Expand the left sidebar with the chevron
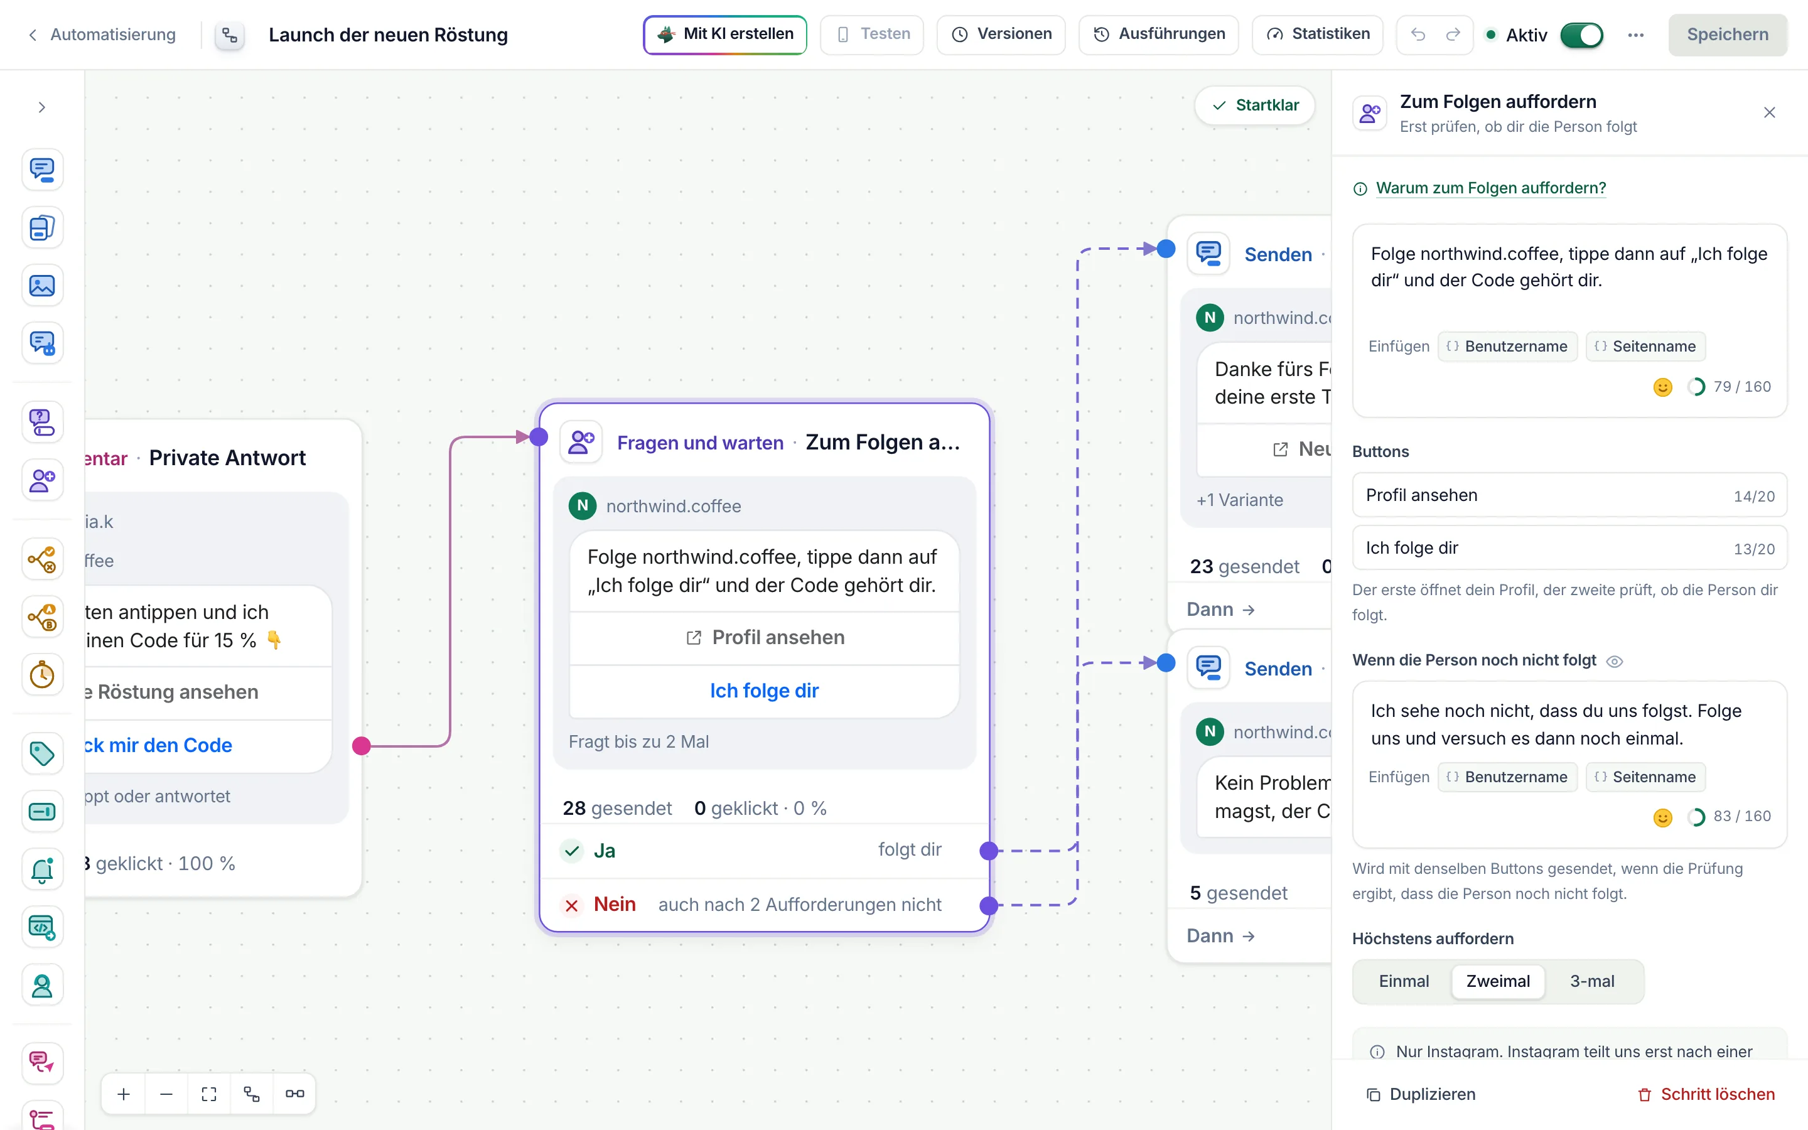Image resolution: width=1808 pixels, height=1130 pixels. pyautogui.click(x=42, y=107)
